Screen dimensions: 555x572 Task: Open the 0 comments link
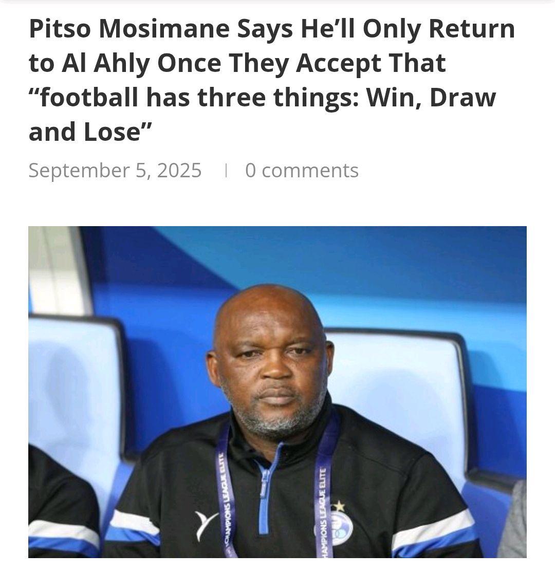pyautogui.click(x=302, y=170)
